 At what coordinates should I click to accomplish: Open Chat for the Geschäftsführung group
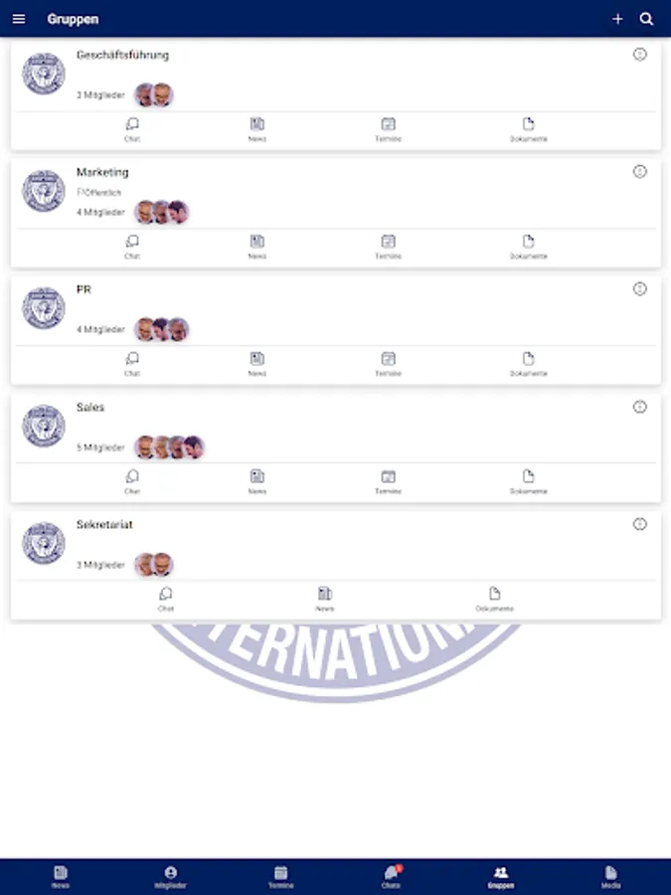[132, 129]
